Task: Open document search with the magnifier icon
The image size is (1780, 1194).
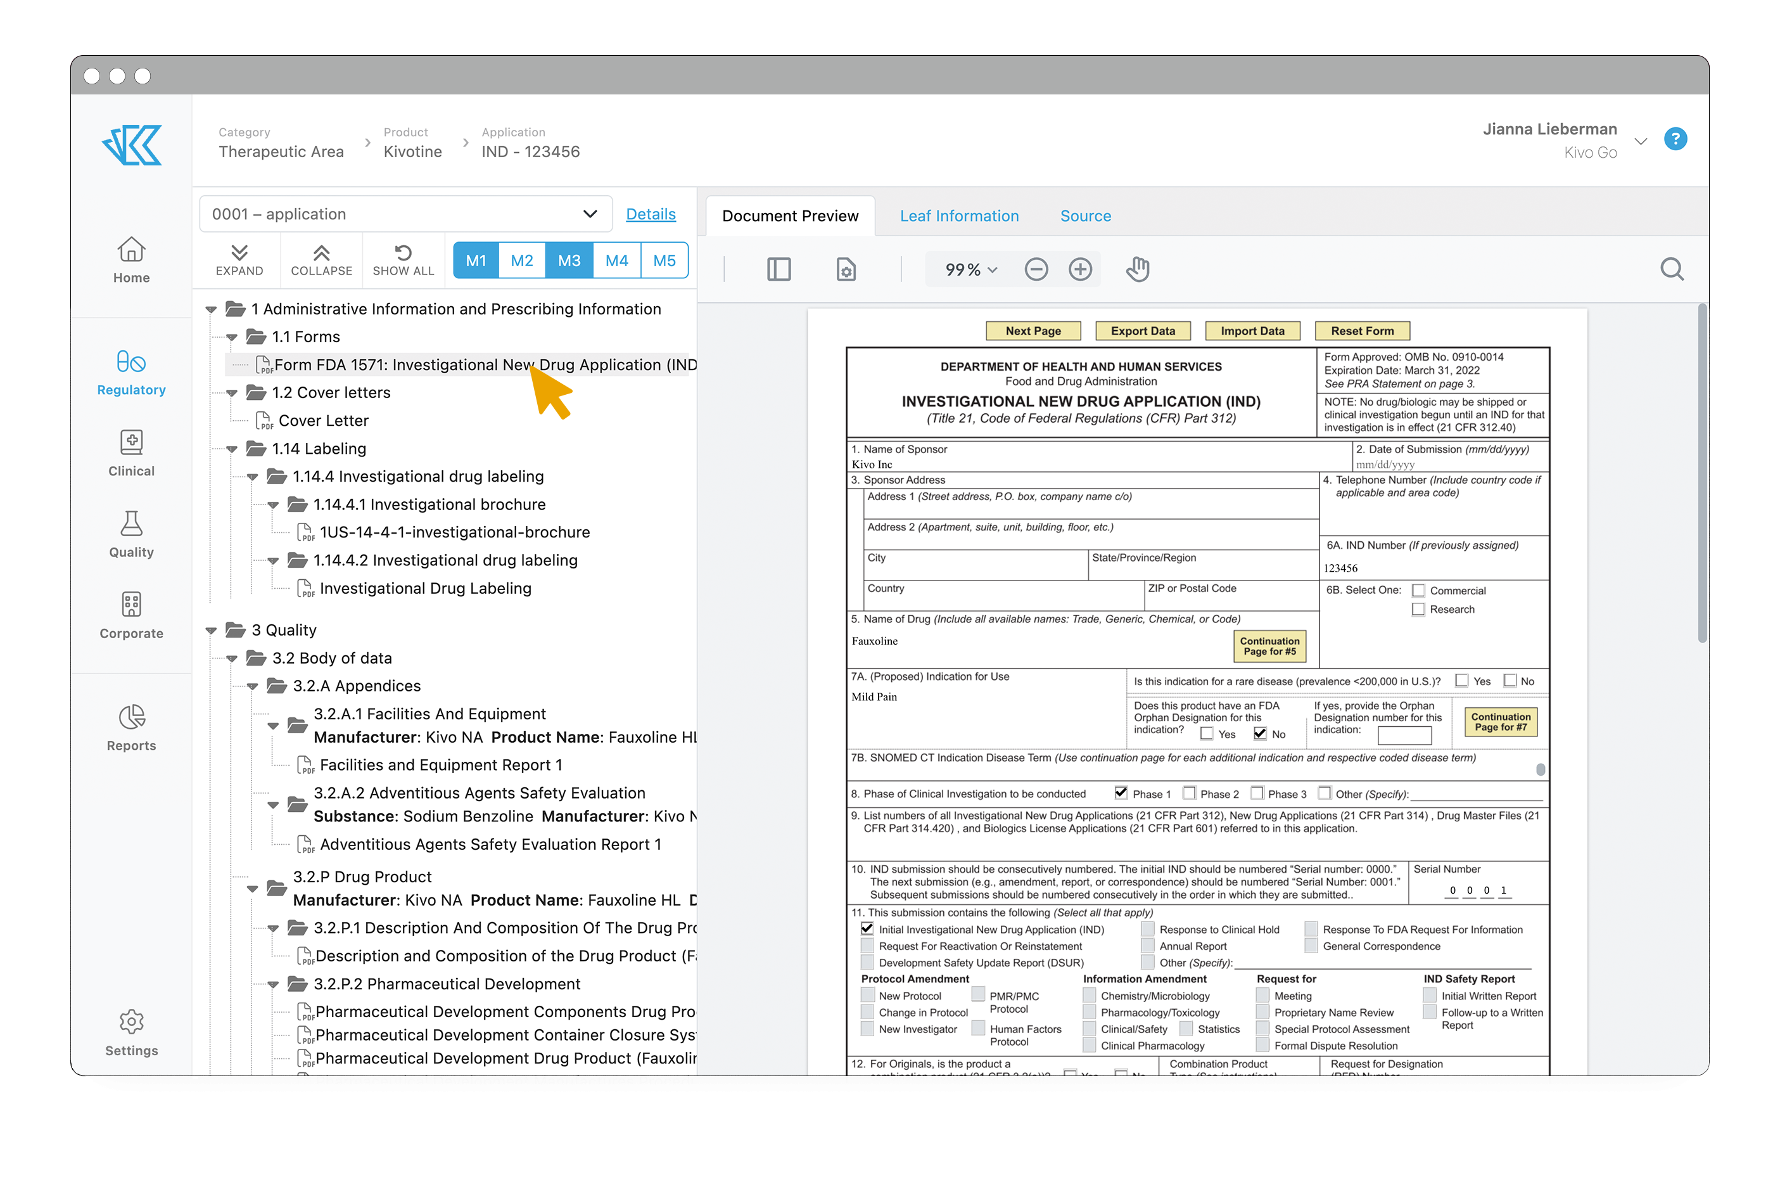Action: (1672, 269)
